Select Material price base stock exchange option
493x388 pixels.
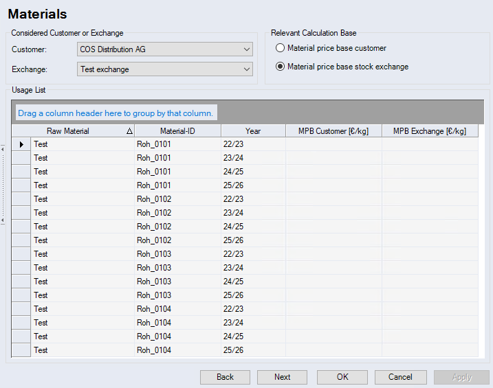coord(281,67)
